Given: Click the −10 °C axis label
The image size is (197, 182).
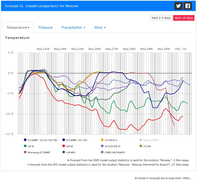Looking at the screenshot, I should tap(9, 114).
